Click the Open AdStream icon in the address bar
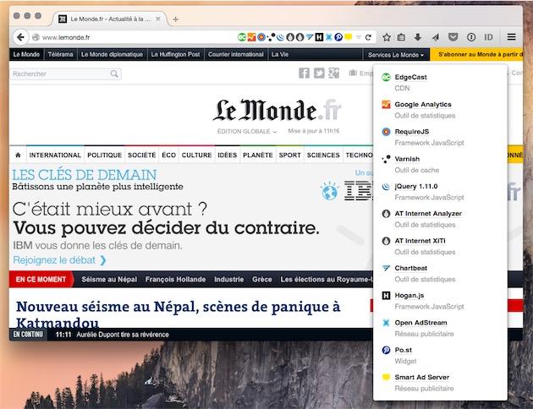The width and height of the screenshot is (533, 409). (329, 37)
